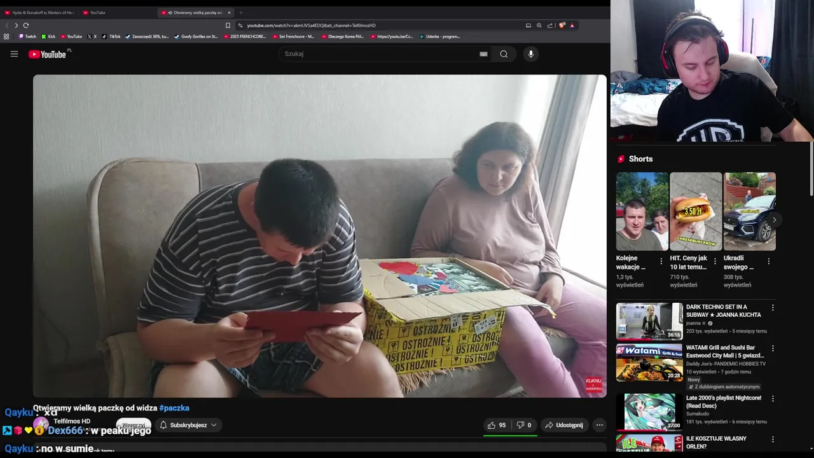Screen dimensions: 814x458
Task: Open the Kick bookmark
Action: click(x=48, y=36)
